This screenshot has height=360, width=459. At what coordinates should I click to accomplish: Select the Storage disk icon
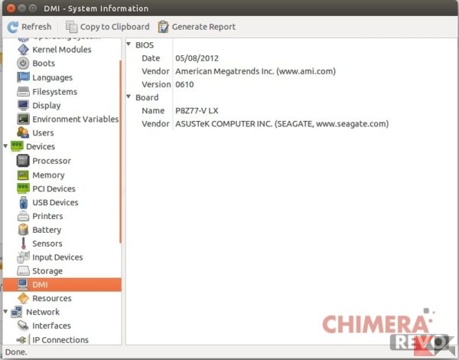coord(23,271)
